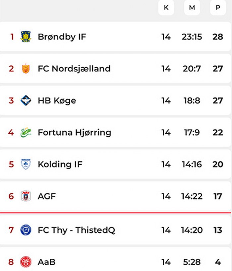
Task: Click the FC Nordsjælland club logo
Action: pyautogui.click(x=26, y=69)
